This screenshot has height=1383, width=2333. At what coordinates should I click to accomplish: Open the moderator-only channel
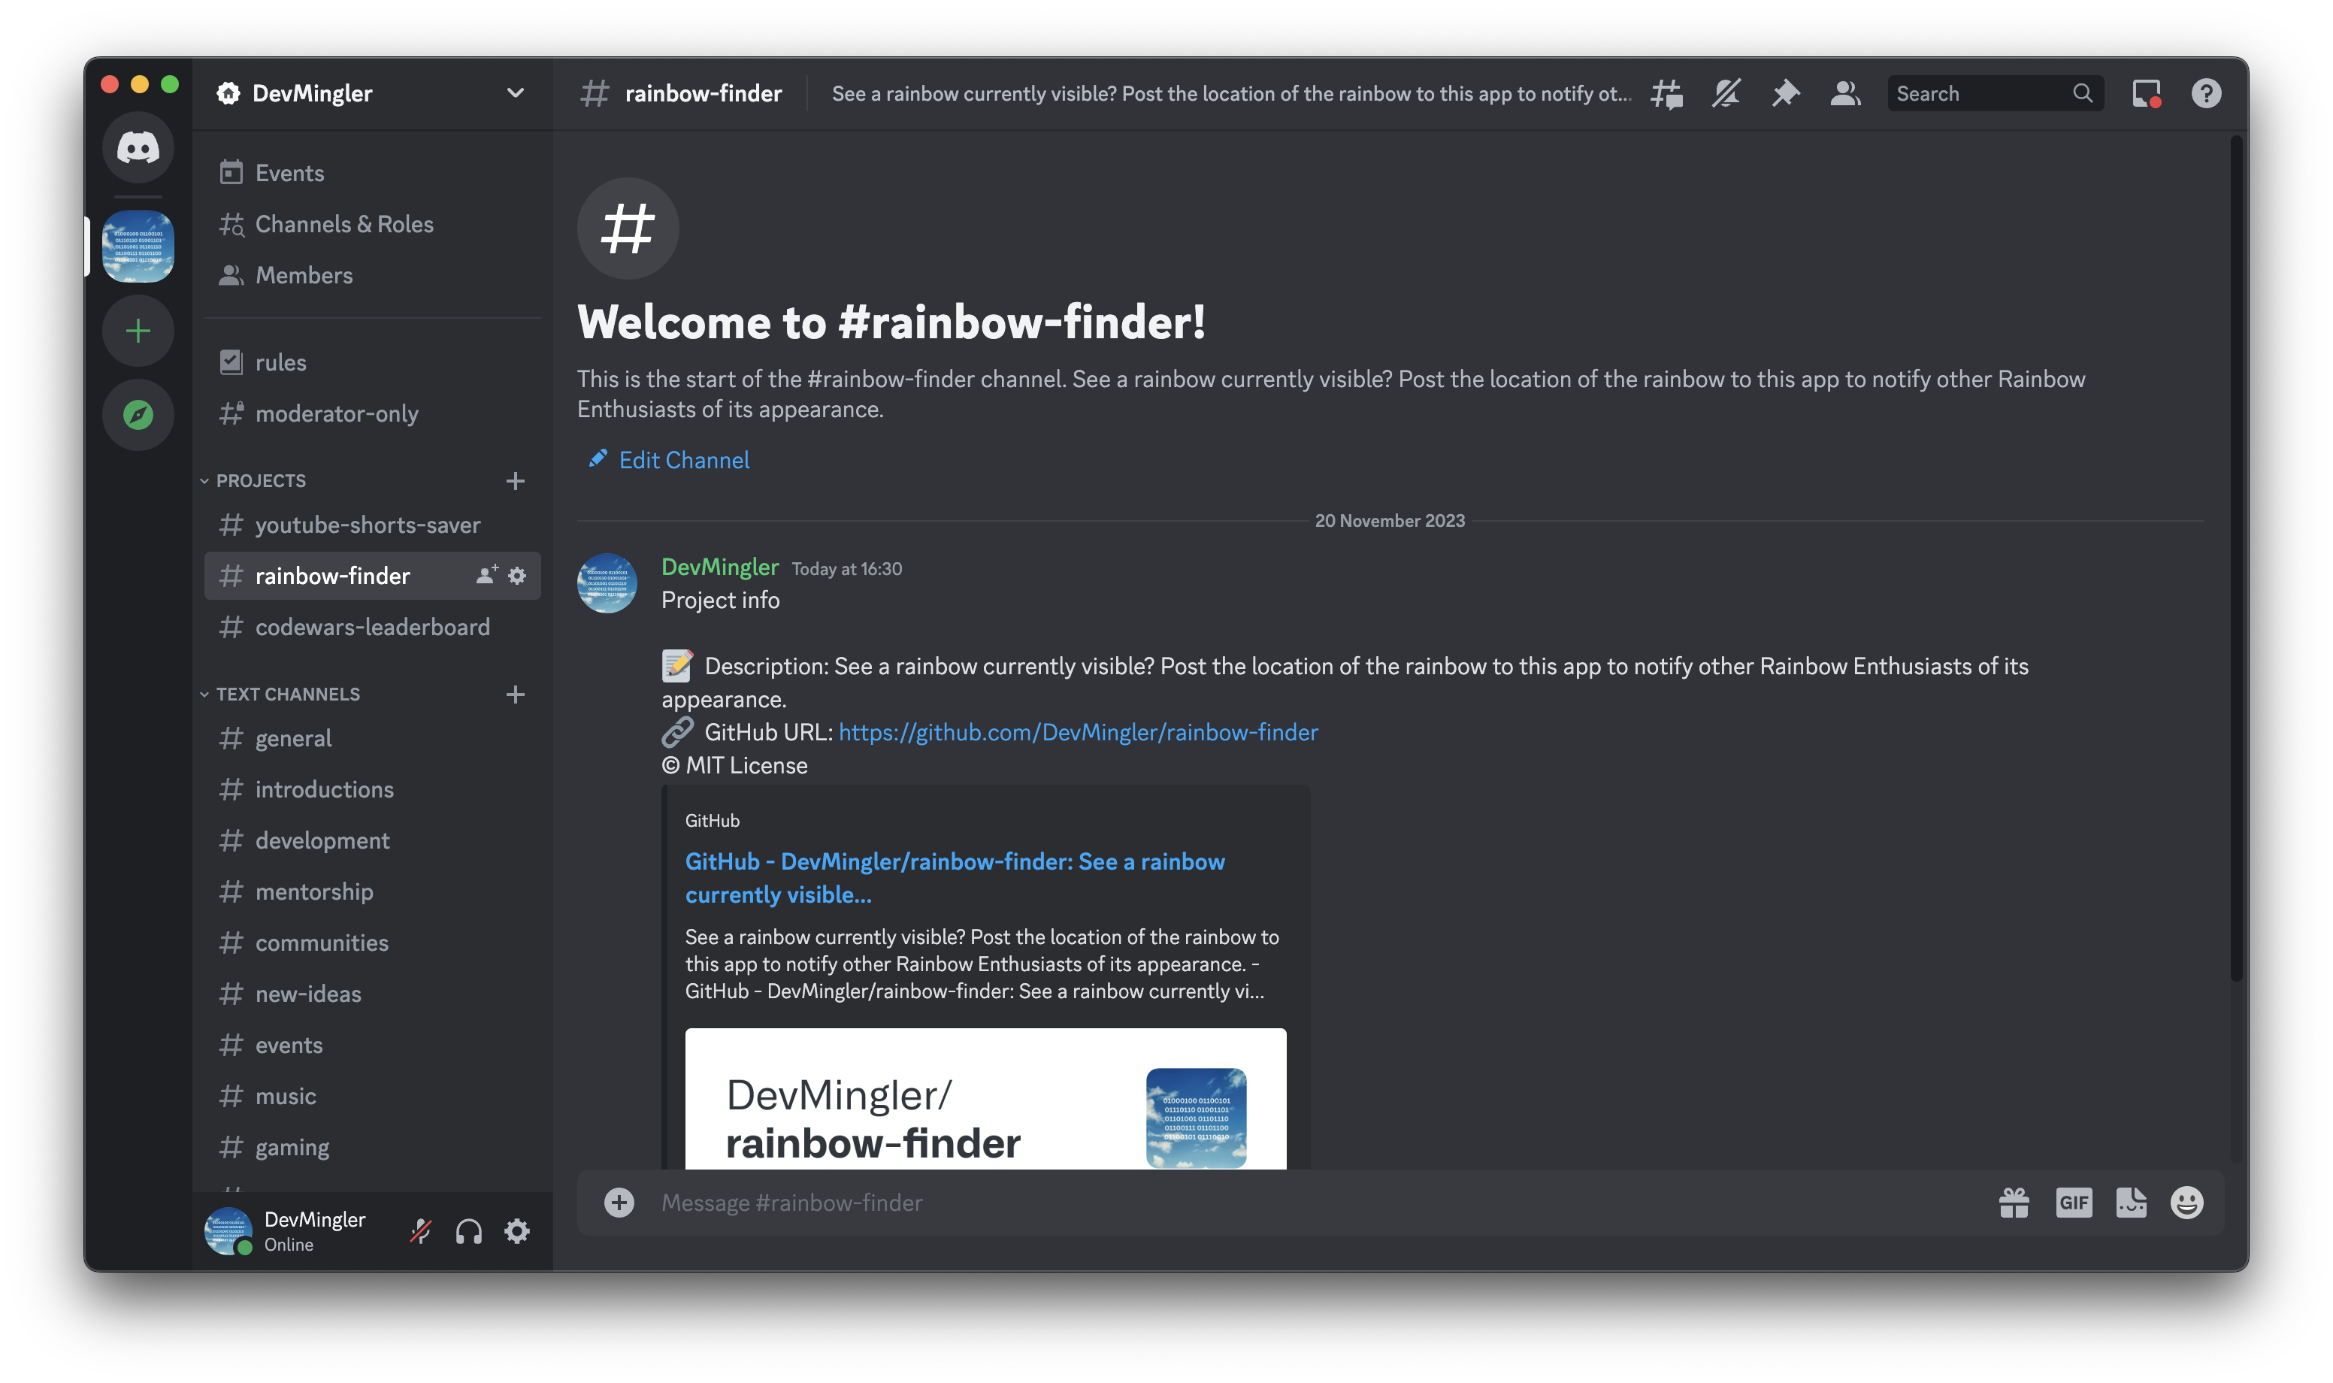372,414
